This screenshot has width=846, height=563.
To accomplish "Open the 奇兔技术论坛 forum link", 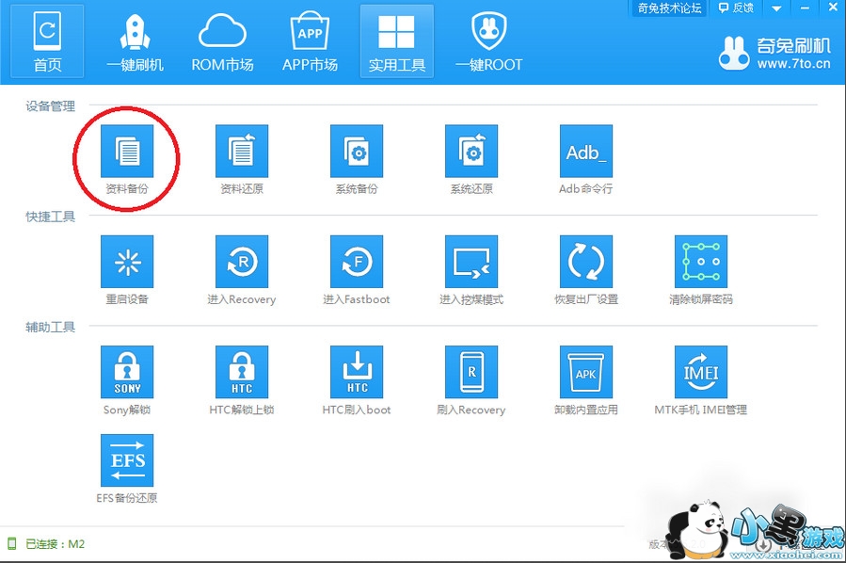I will 669,8.
